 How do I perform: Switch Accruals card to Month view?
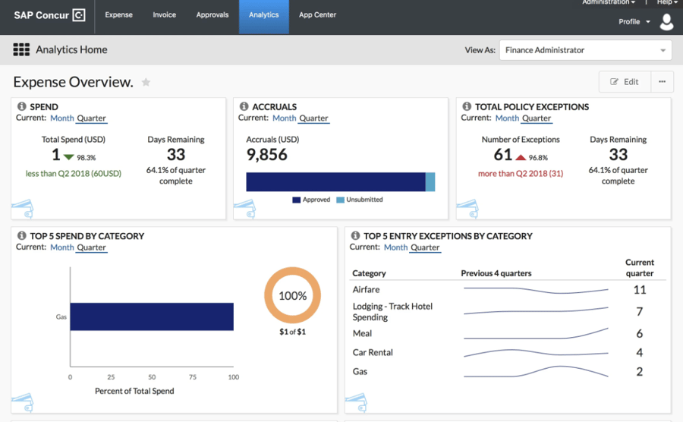[285, 118]
